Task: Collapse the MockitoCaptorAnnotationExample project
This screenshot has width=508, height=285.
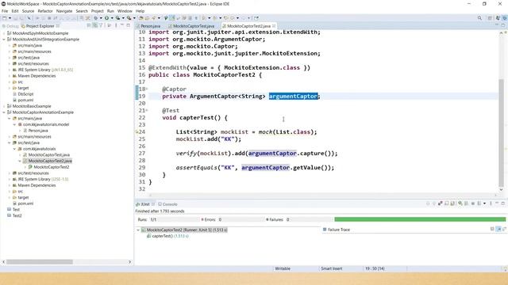Action: (4, 112)
